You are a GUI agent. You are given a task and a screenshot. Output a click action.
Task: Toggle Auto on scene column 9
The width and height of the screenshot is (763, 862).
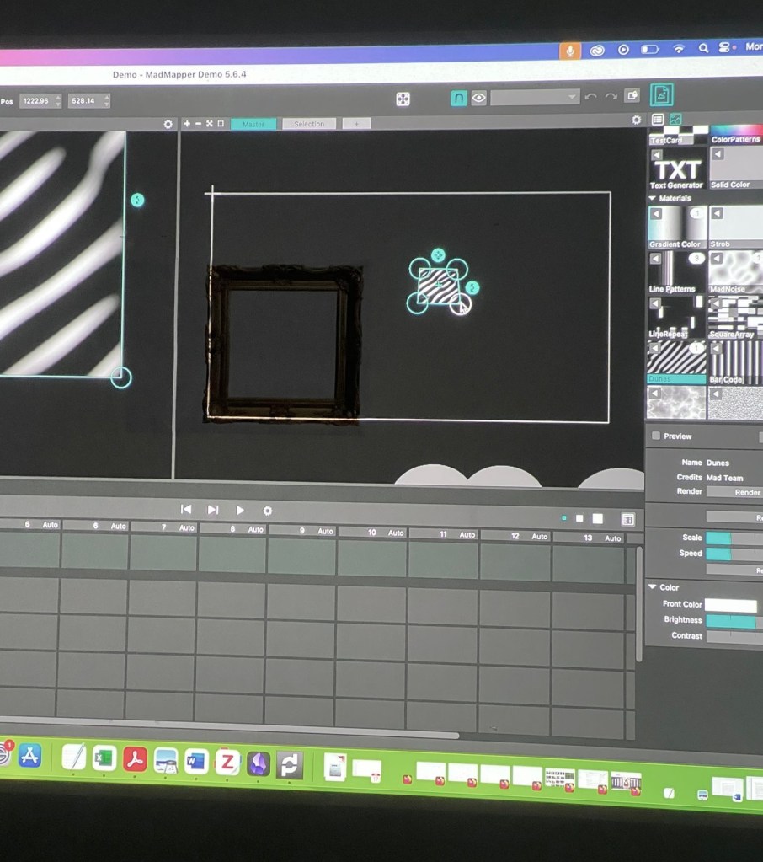pyautogui.click(x=325, y=532)
